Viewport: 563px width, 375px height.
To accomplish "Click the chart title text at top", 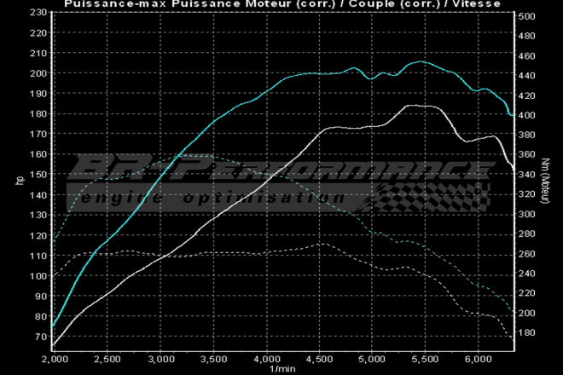I will (x=281, y=5).
